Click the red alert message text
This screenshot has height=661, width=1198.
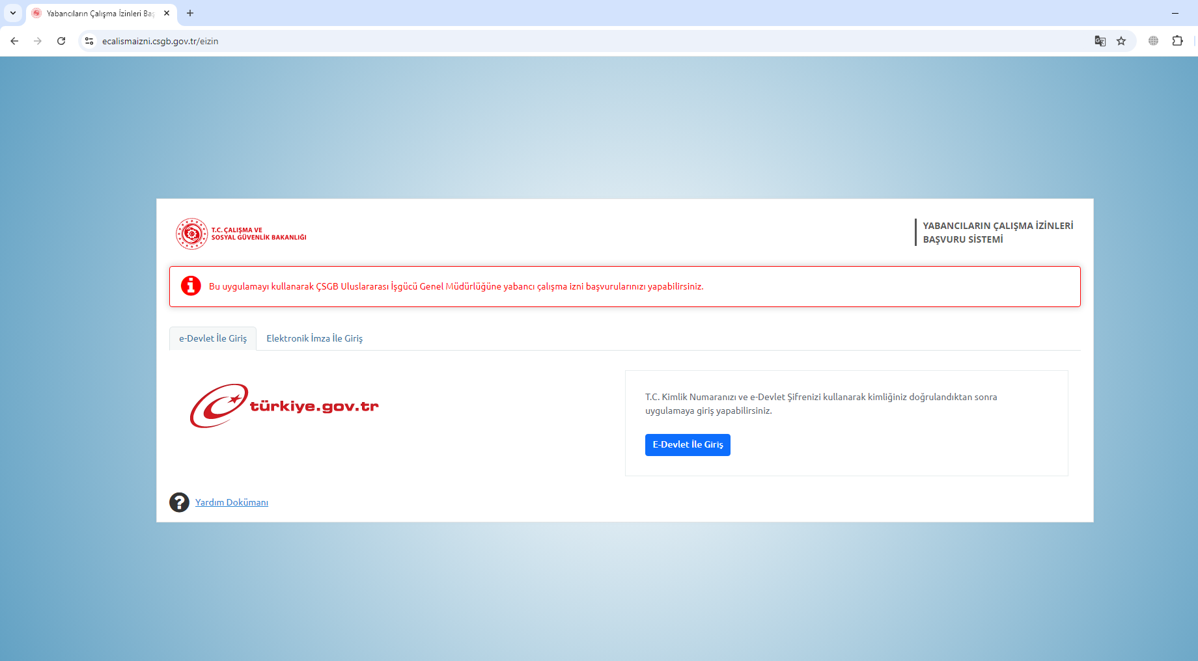tap(456, 286)
